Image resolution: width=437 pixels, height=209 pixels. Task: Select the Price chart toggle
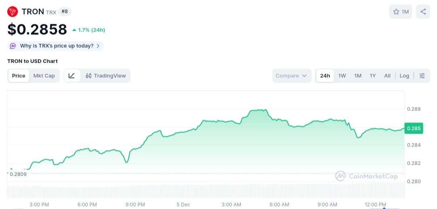(19, 76)
